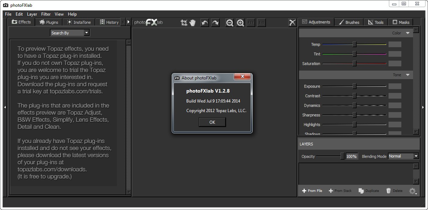Switch to the Effects tab
This screenshot has width=428, height=210.
pos(21,22)
